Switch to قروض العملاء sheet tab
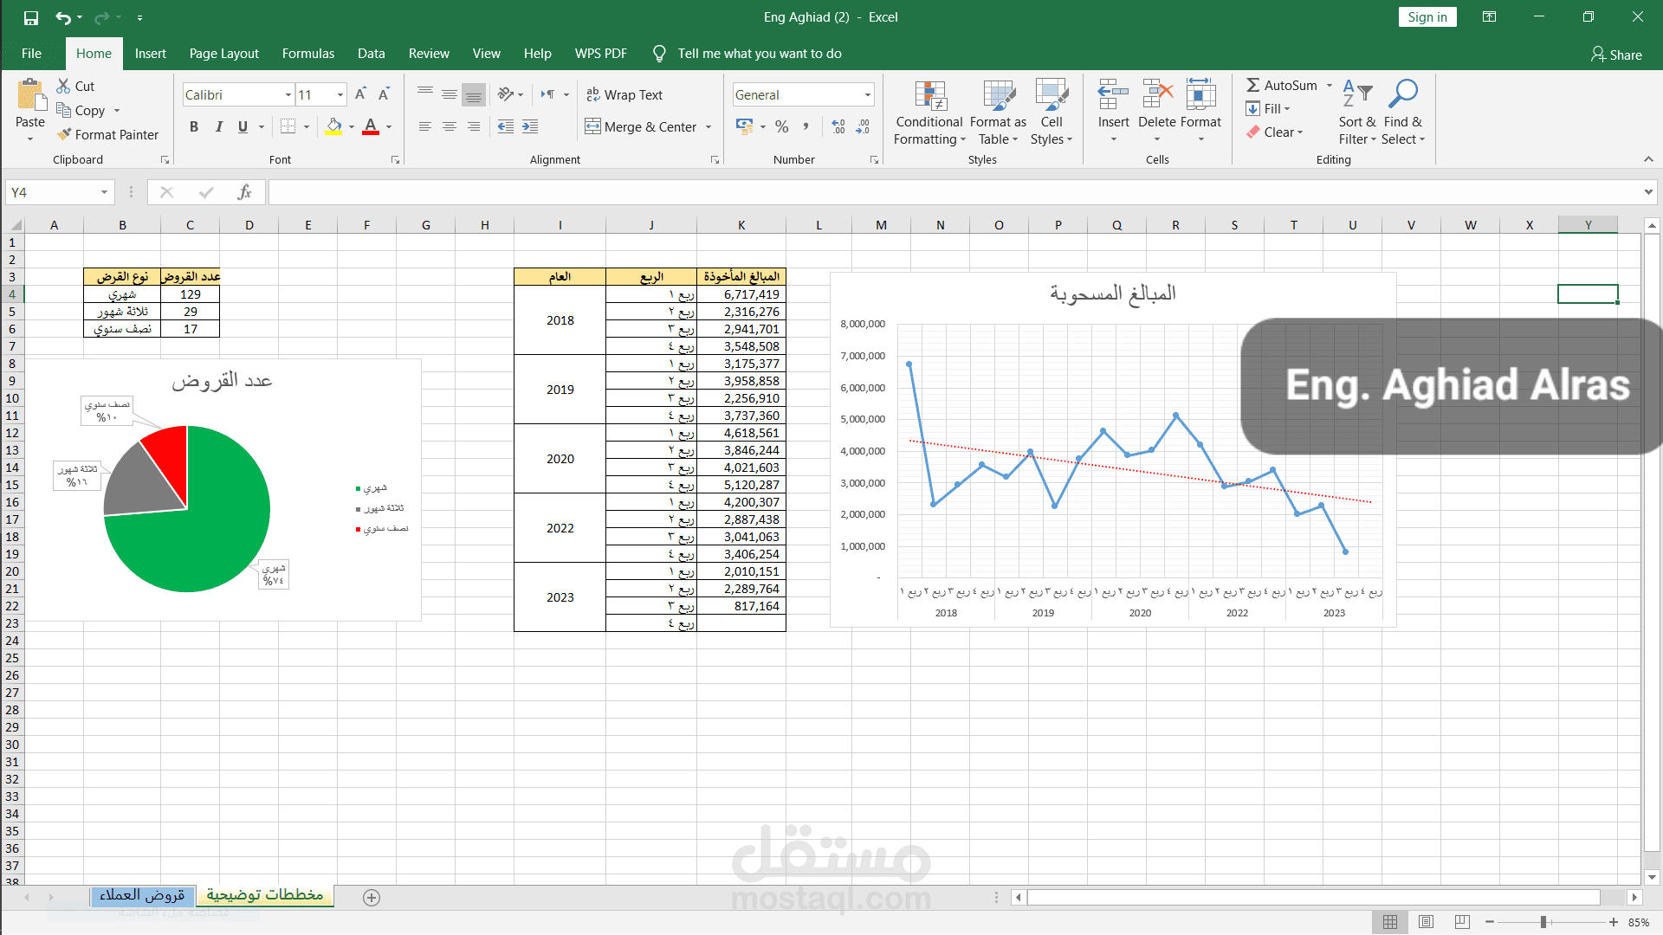Screen dimensions: 1663x935 click(x=142, y=895)
